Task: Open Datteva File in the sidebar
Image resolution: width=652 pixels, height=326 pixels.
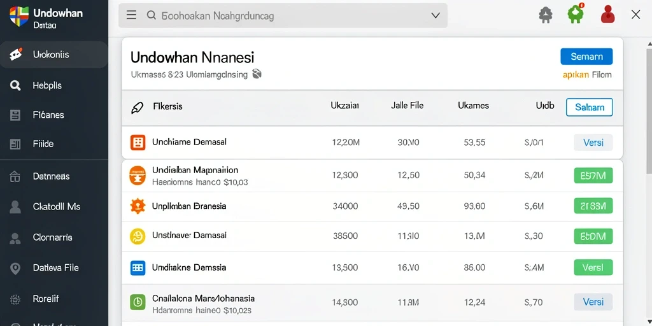Action: [x=54, y=268]
